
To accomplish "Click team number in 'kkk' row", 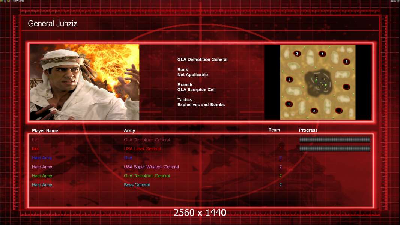I will (x=280, y=149).
